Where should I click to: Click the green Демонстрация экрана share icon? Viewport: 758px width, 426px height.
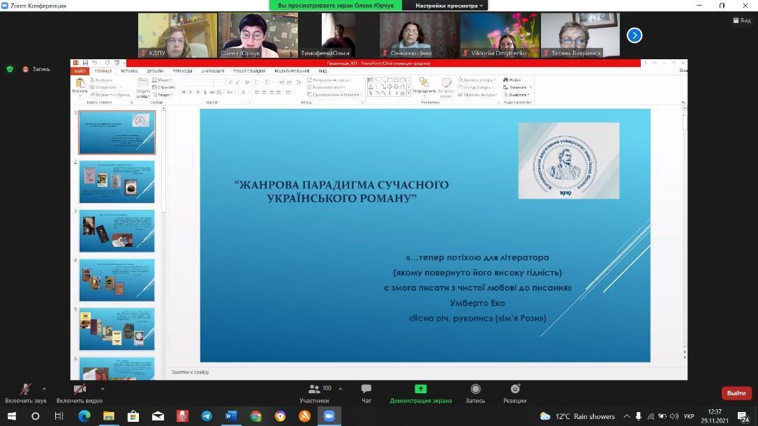pos(420,389)
